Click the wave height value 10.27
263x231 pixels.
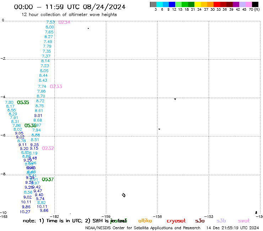coord(25,212)
